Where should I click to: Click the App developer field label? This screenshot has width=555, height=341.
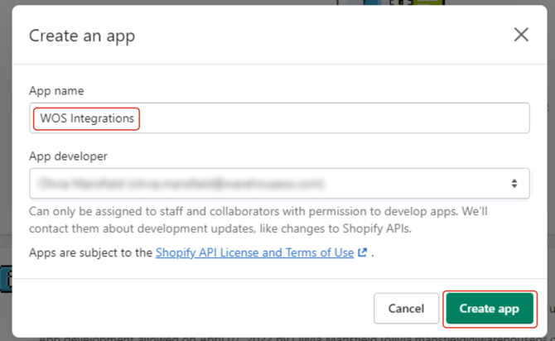[x=69, y=155]
